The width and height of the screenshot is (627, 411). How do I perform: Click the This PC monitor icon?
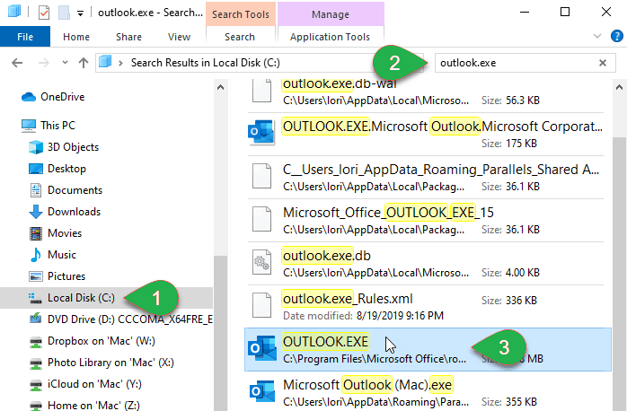(x=29, y=126)
